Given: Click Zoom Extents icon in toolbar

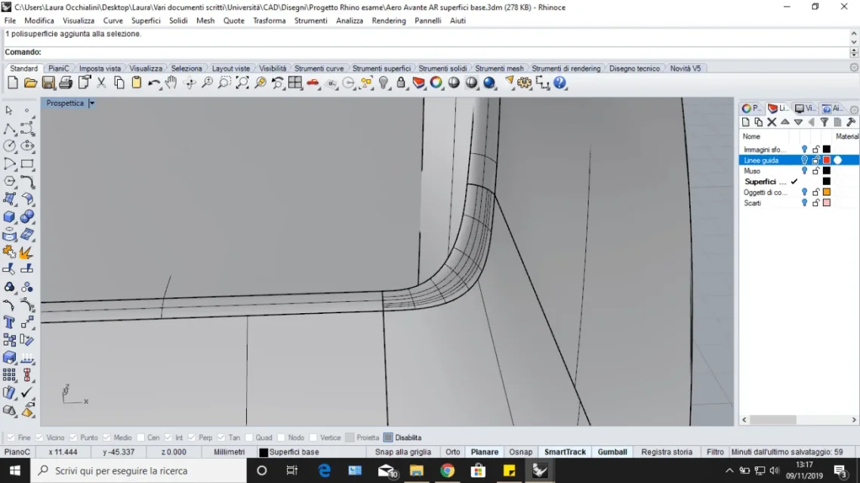Looking at the screenshot, I should [242, 83].
